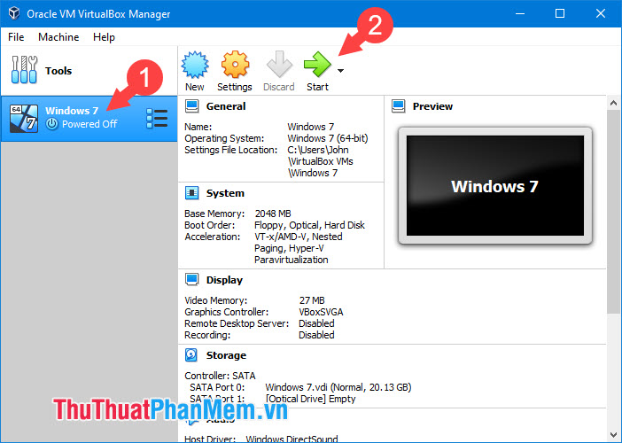Click the Windows 7 preview thumbnail

[495, 185]
